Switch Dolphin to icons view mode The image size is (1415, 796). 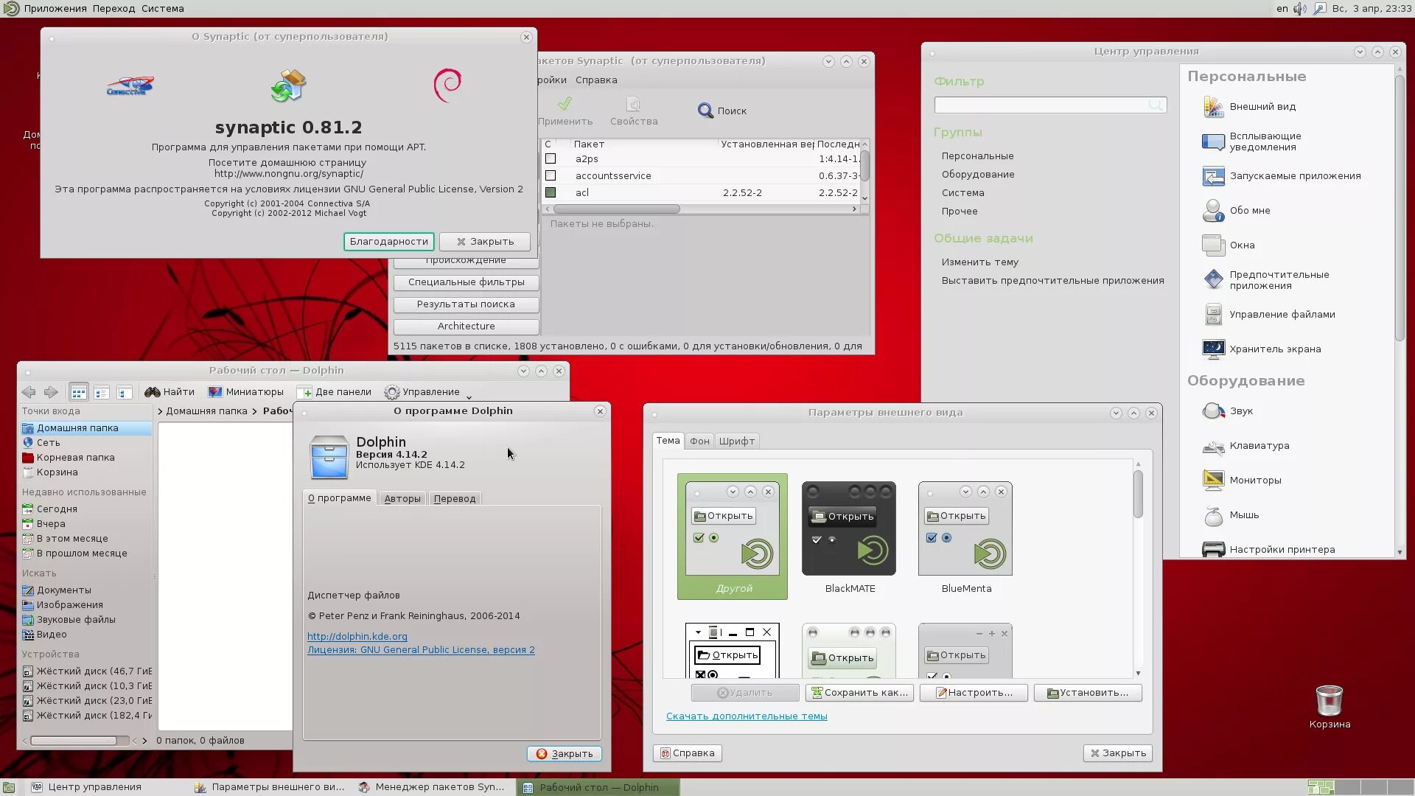(78, 392)
